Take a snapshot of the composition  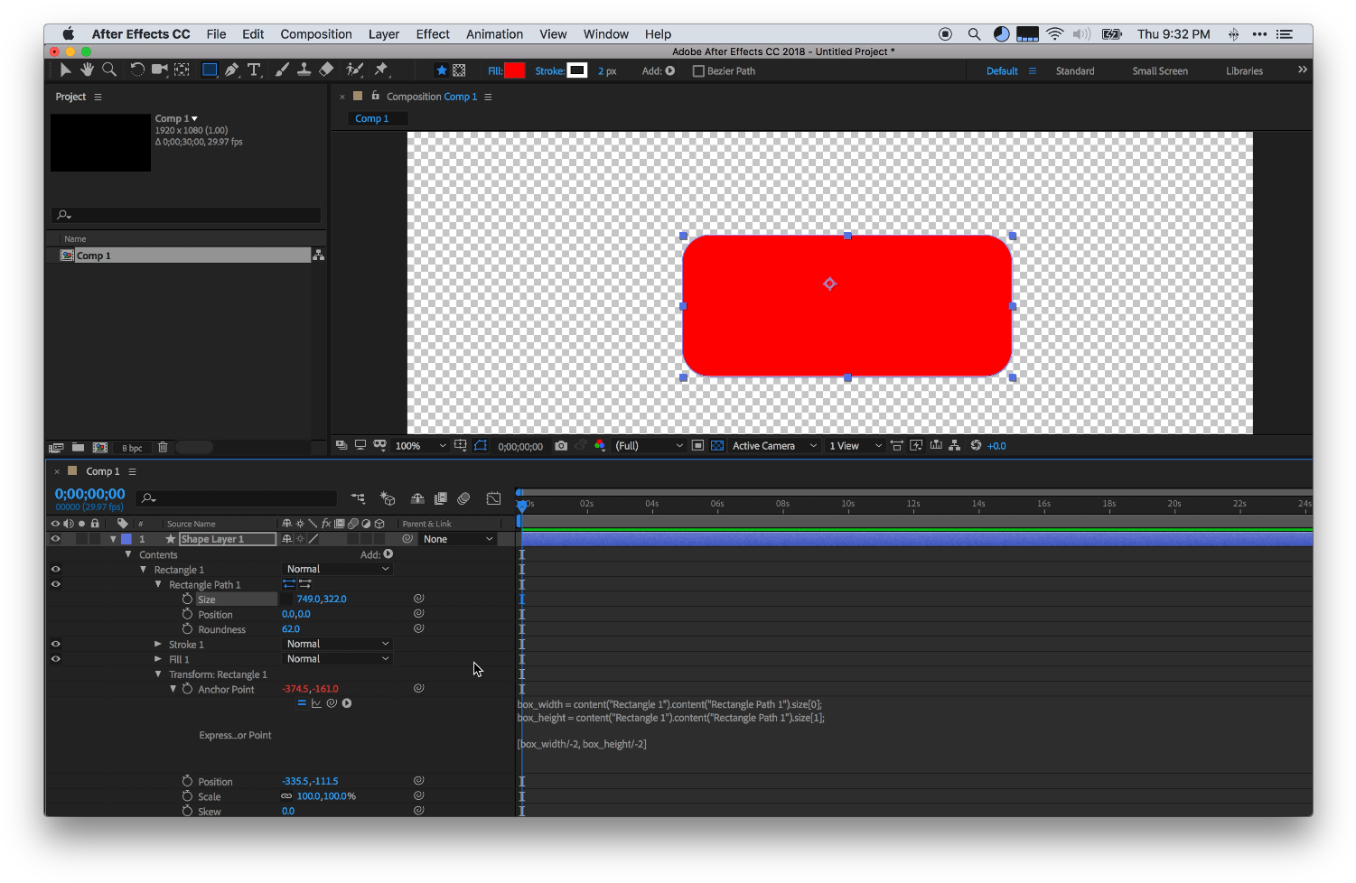pyautogui.click(x=561, y=445)
